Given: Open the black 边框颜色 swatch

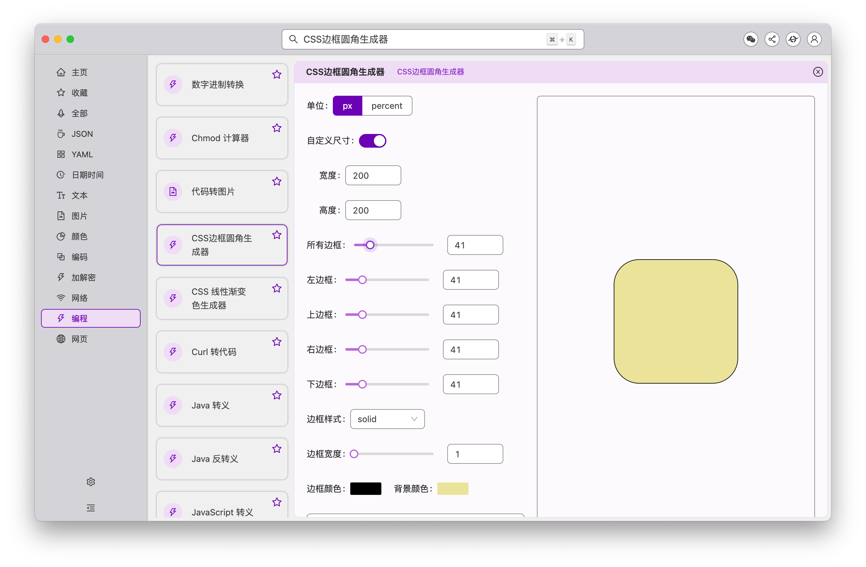Looking at the screenshot, I should [x=366, y=489].
